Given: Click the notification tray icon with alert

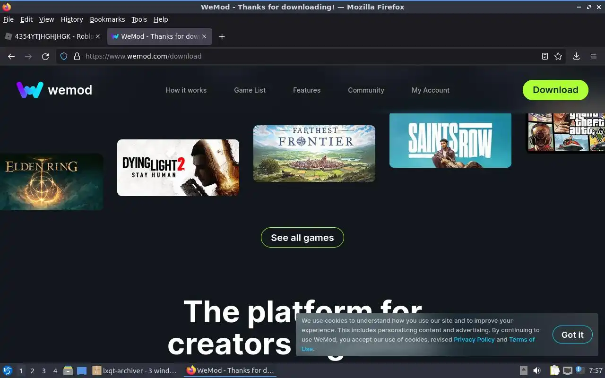Looking at the screenshot, I should (x=580, y=370).
